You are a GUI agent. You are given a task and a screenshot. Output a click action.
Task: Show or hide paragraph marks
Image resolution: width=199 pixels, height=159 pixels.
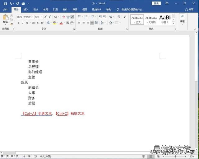pos(125,17)
